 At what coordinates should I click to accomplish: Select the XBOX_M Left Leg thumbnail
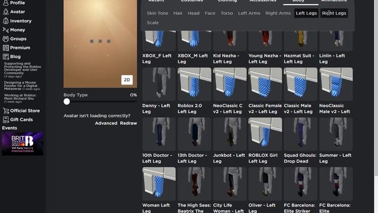pyautogui.click(x=194, y=41)
